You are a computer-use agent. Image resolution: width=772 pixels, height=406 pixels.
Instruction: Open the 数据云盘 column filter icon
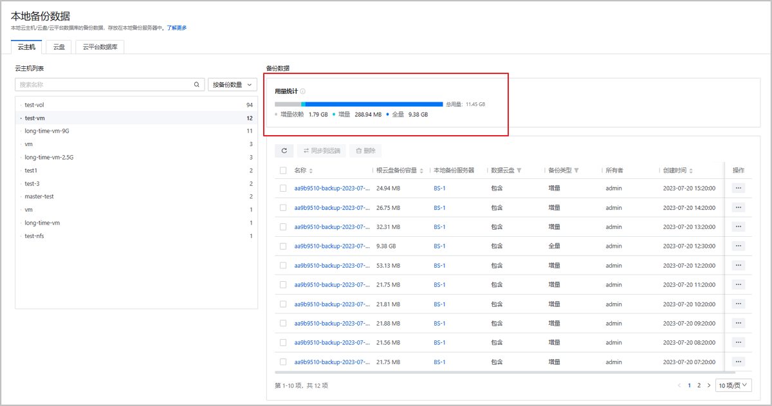(x=519, y=171)
